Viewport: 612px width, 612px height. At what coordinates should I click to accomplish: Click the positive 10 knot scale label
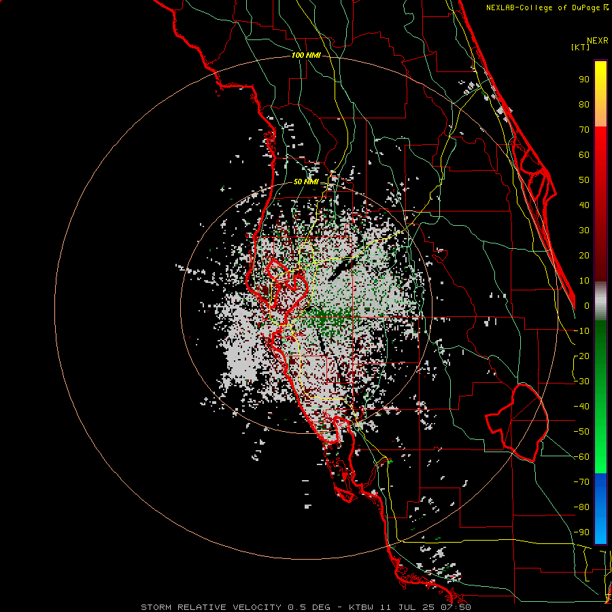point(584,281)
